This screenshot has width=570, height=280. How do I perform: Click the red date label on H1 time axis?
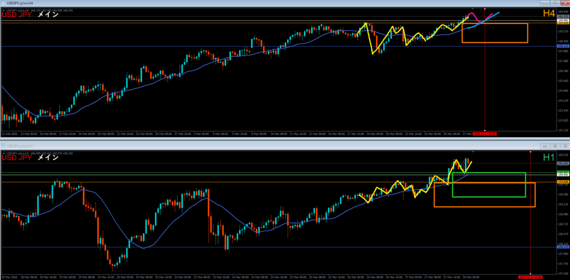pos(530,276)
